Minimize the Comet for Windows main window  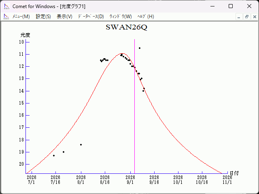pyautogui.click(x=212, y=6)
